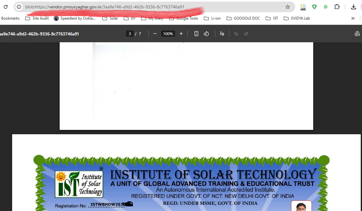Open the Li-ion bookmarks folder
The height and width of the screenshot is (211, 362).
pos(212,18)
